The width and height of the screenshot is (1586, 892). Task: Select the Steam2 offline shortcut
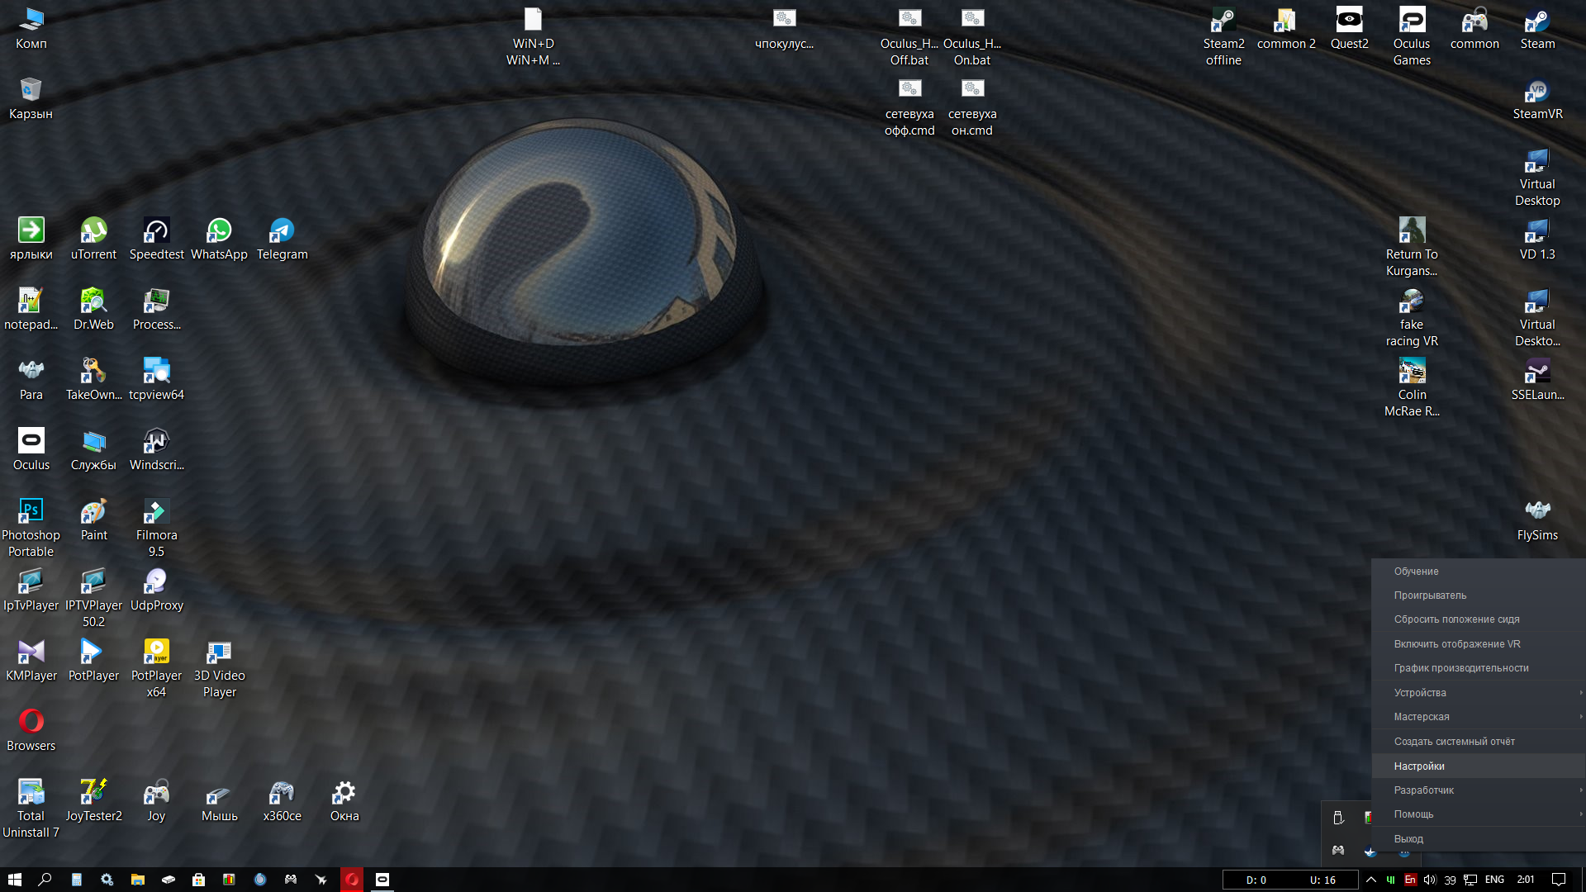tap(1223, 36)
